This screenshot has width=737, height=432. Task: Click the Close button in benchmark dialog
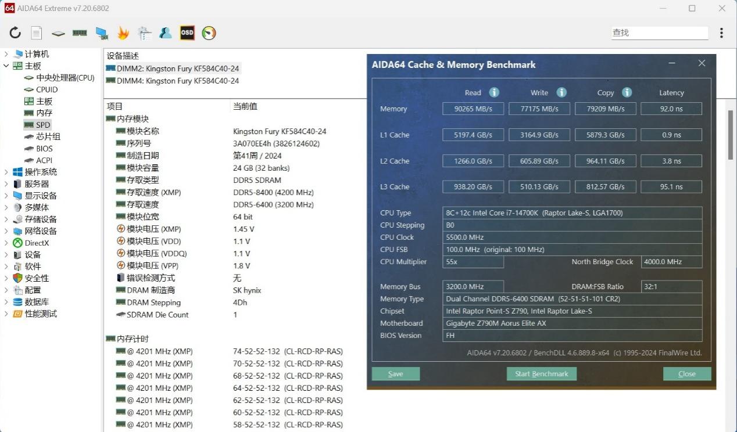[687, 374]
